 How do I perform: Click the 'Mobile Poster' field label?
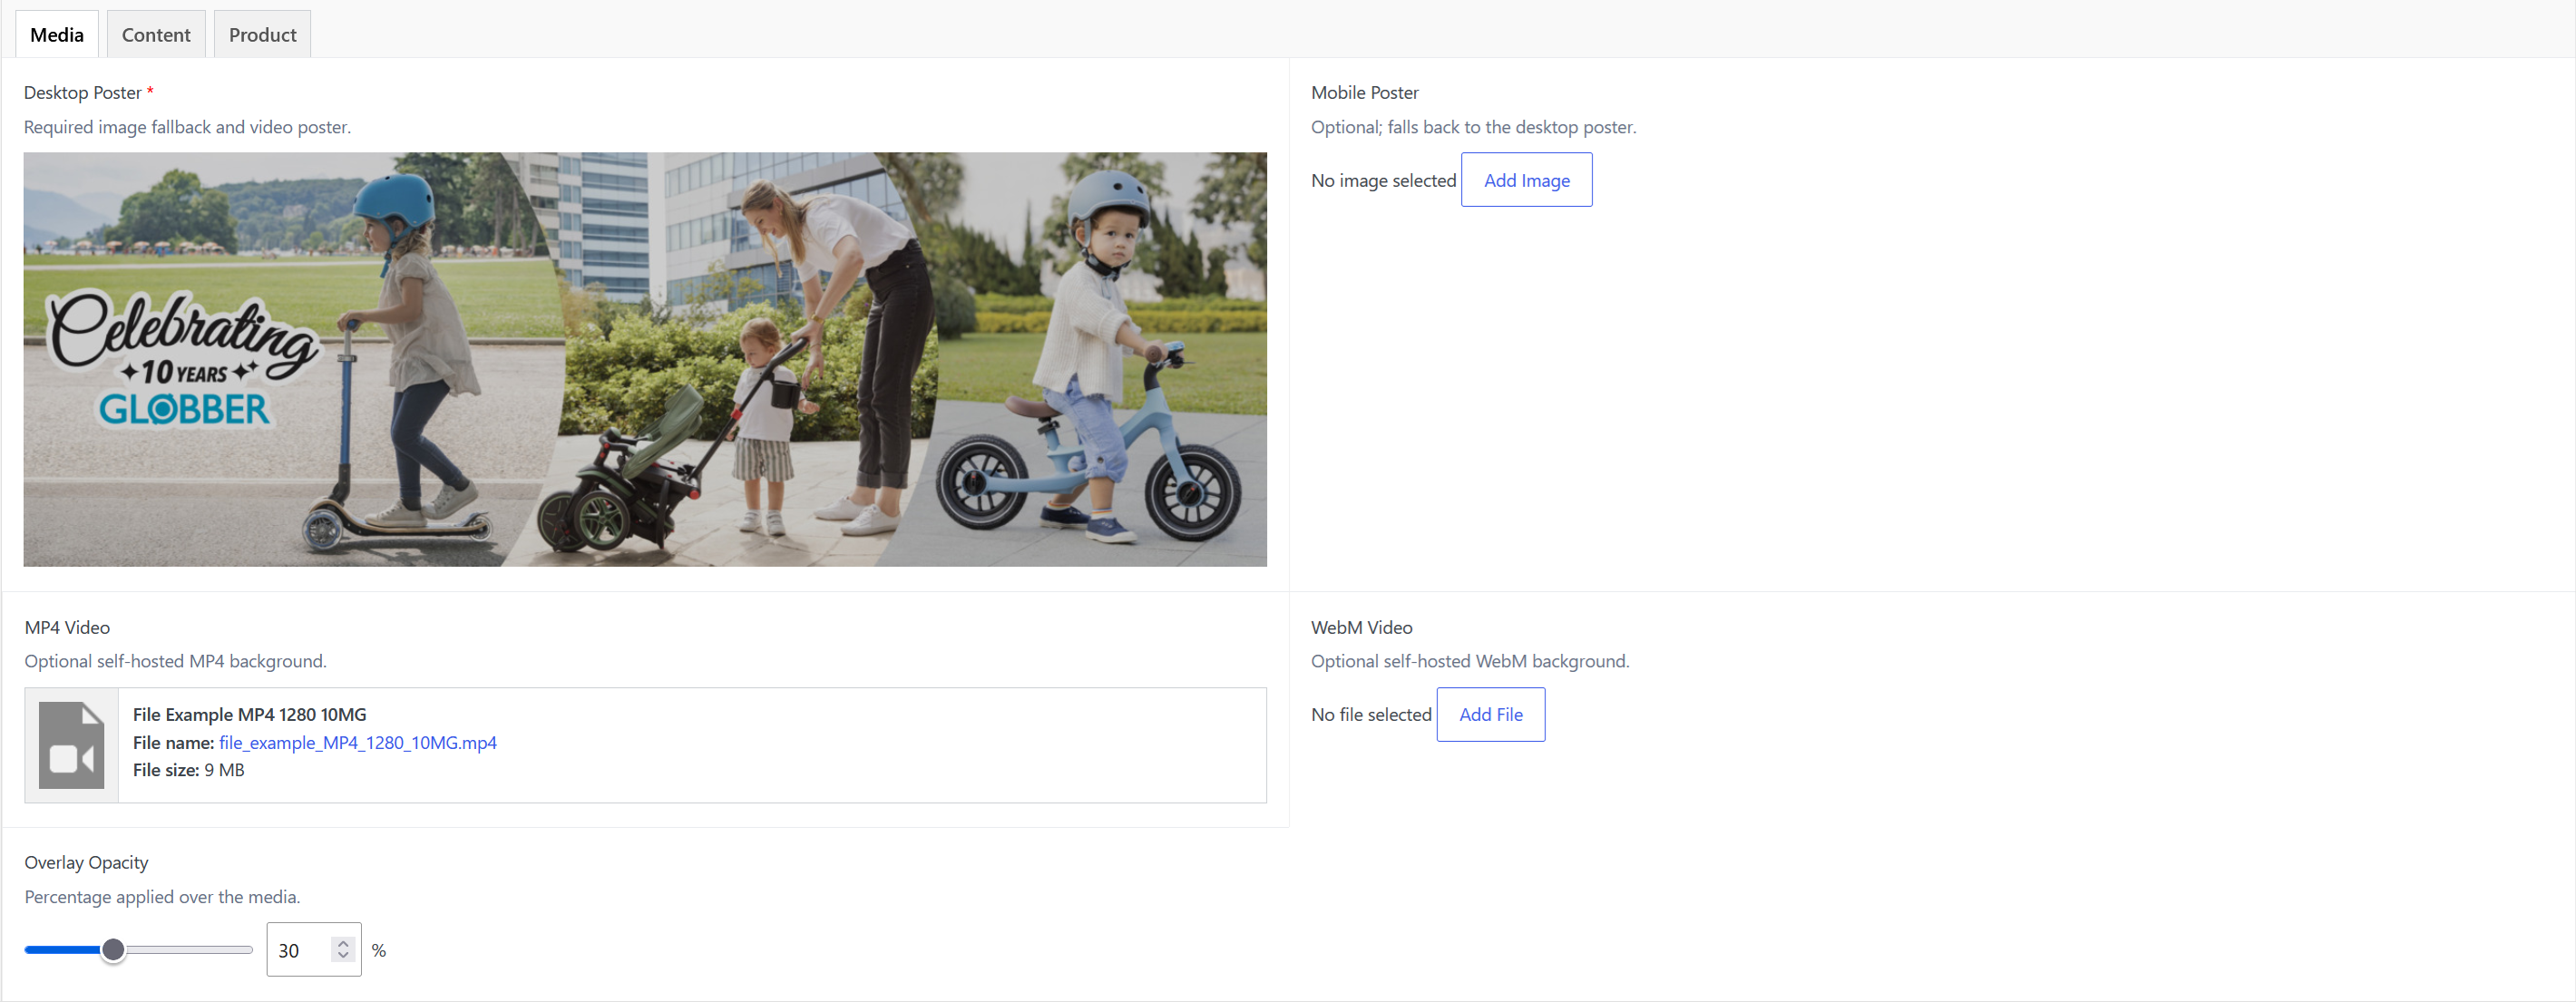(1364, 92)
